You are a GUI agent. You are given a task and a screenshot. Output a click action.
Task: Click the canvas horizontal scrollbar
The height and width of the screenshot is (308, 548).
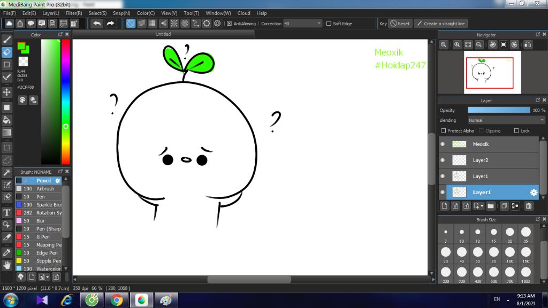click(249, 280)
